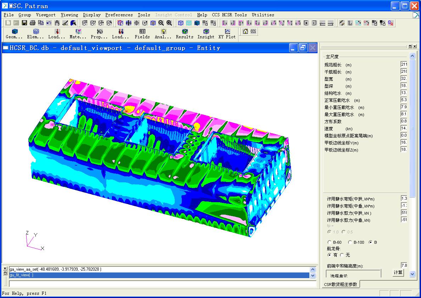
Task: Click the Zoom In magnifier icon
Action: 169,23
